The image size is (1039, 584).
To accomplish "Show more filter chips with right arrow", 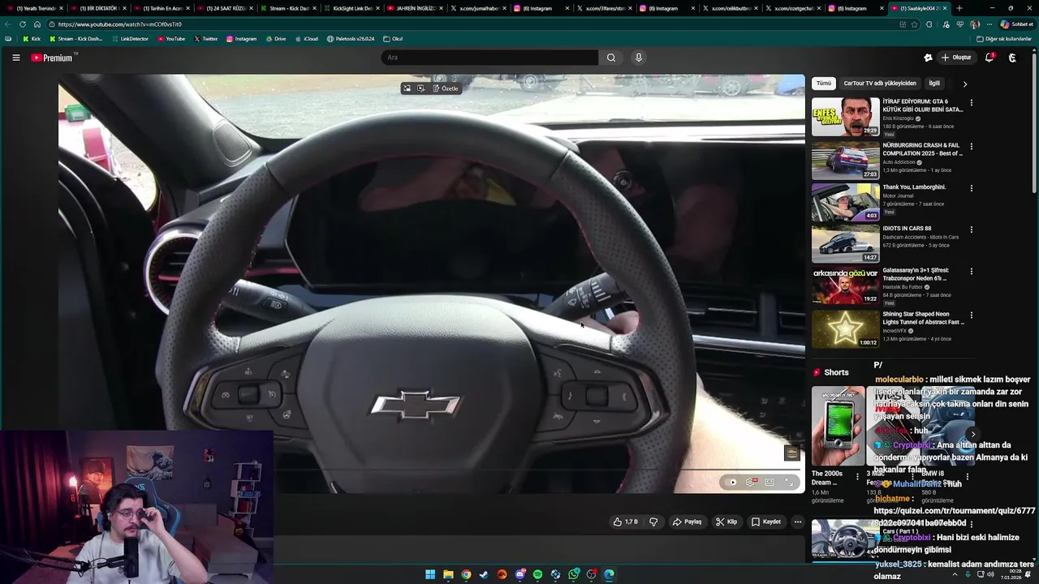I will (x=964, y=84).
